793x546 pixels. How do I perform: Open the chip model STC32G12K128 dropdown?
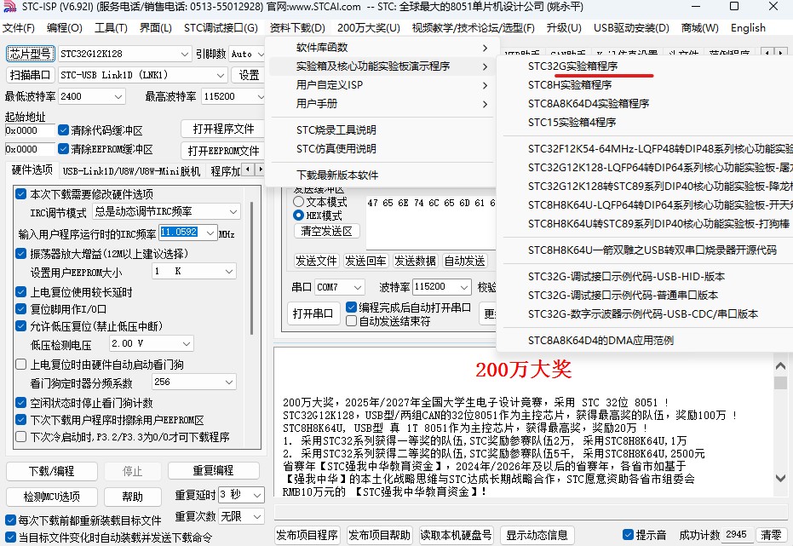pyautogui.click(x=184, y=54)
